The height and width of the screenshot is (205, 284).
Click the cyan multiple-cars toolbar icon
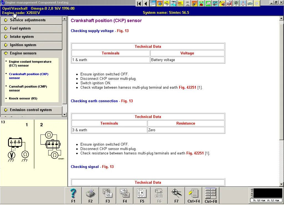click(x=250, y=3)
